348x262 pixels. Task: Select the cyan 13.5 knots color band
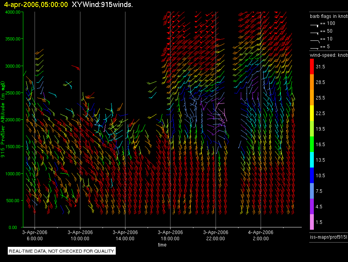click(x=312, y=160)
